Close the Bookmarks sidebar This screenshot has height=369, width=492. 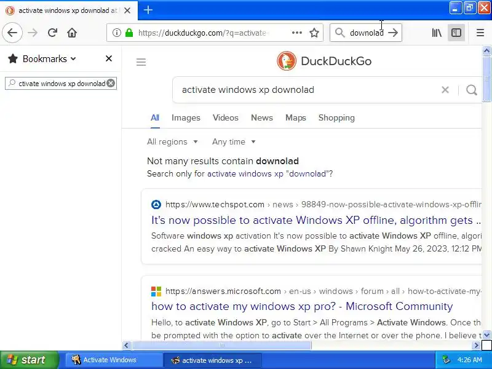click(109, 58)
